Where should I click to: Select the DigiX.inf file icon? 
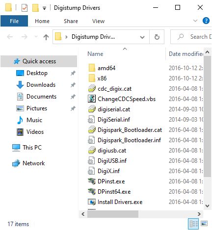click(x=91, y=171)
